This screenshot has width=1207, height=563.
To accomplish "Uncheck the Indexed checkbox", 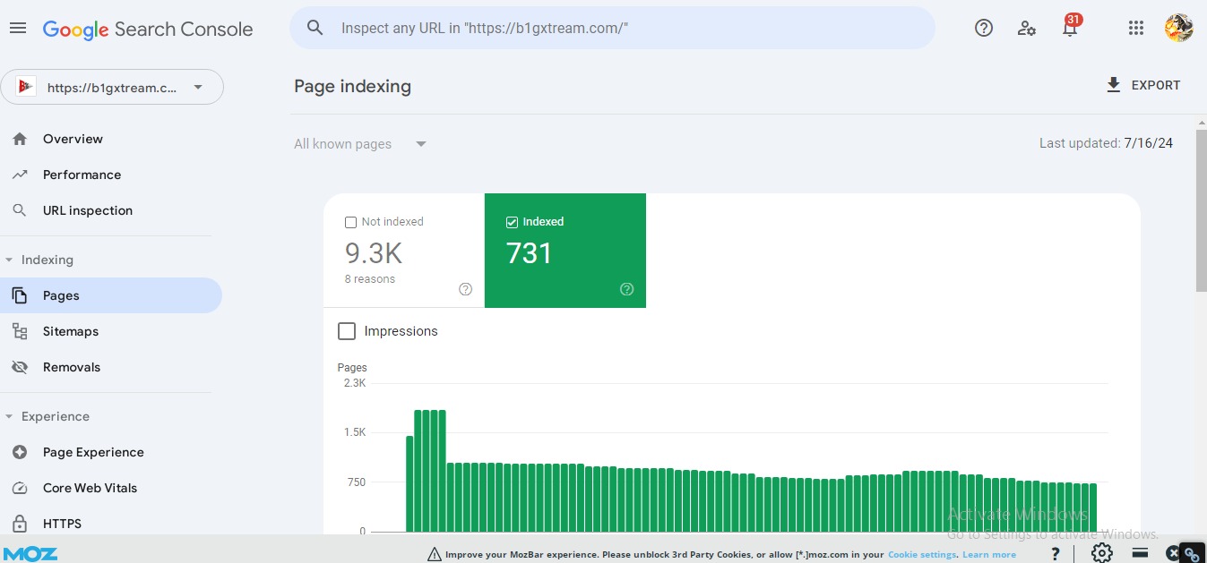I will [513, 222].
